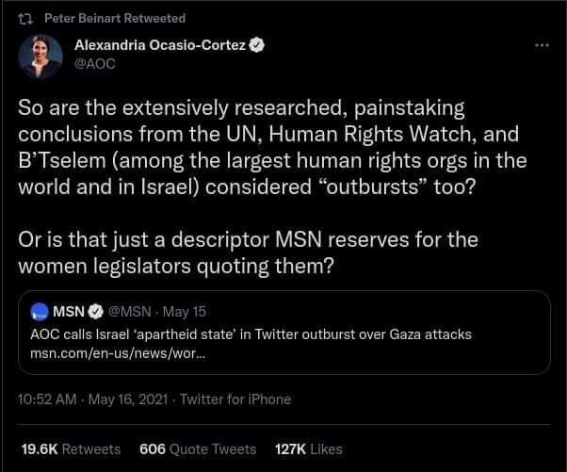Click the MSN name in quoted tweet
567x472 pixels.
[69, 312]
